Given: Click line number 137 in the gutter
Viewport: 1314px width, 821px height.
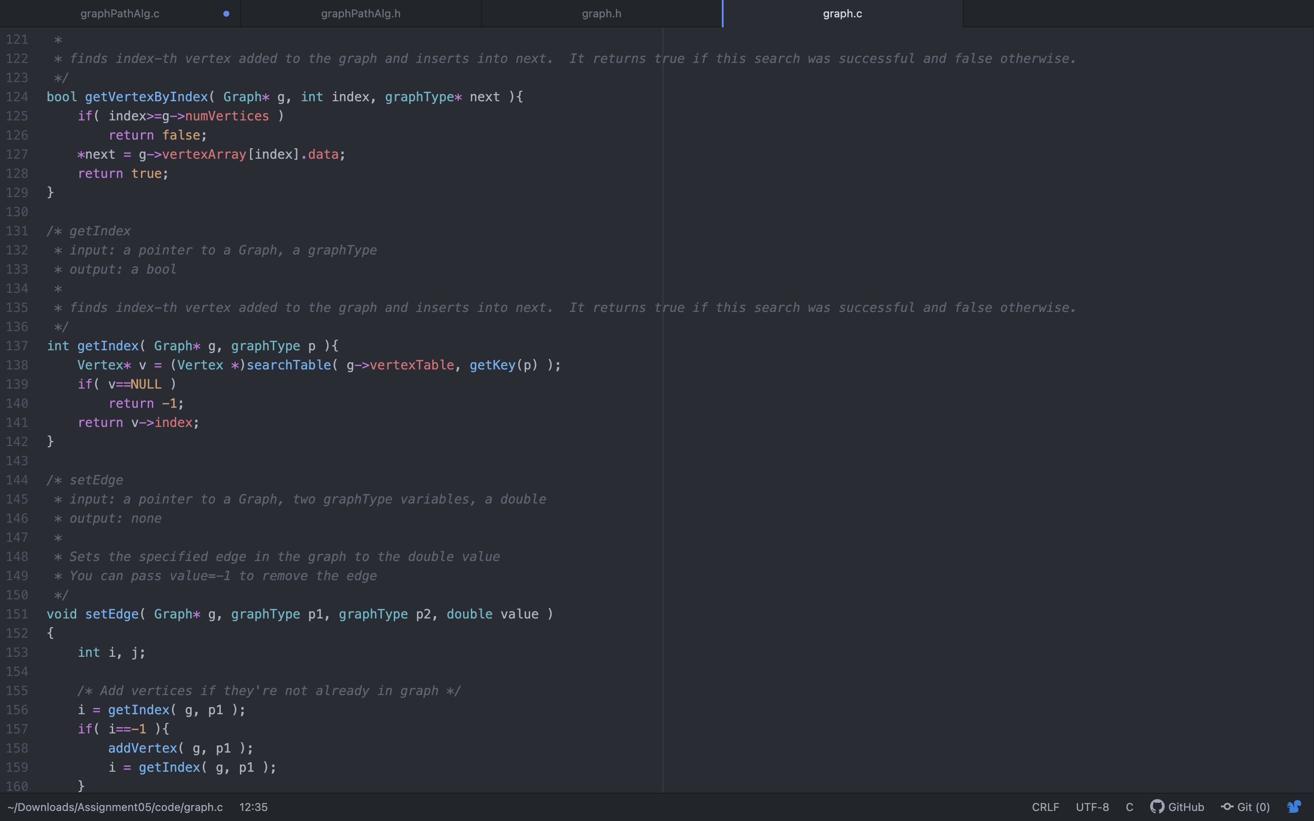Looking at the screenshot, I should tap(17, 346).
